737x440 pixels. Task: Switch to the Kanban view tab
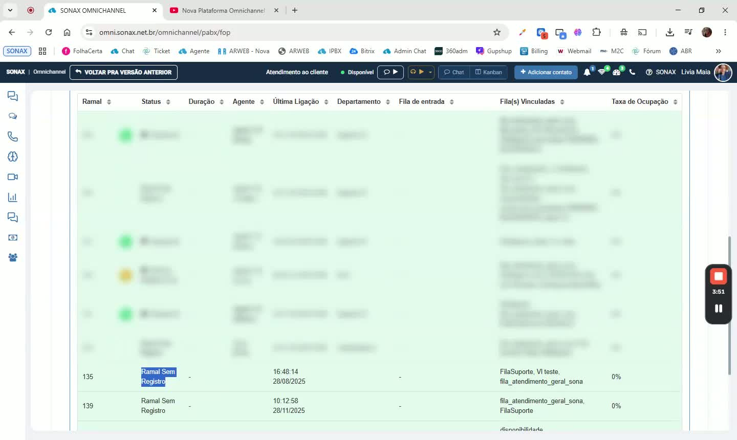[488, 72]
